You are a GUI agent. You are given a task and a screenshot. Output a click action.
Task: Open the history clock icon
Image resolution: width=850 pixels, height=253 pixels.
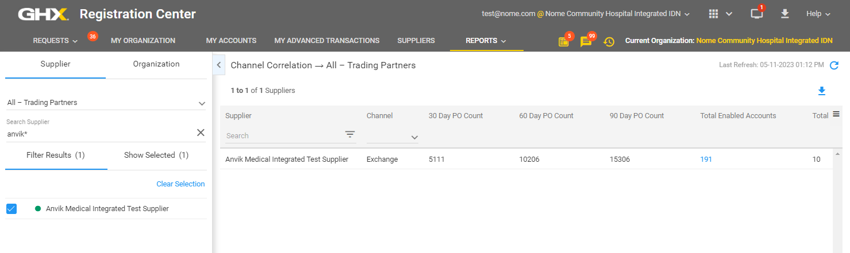pos(609,41)
